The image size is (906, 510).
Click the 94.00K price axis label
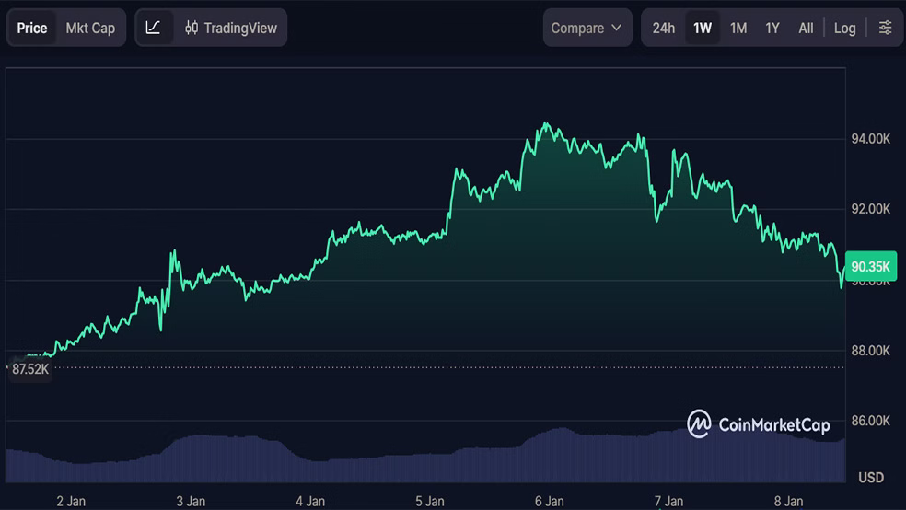(x=870, y=139)
